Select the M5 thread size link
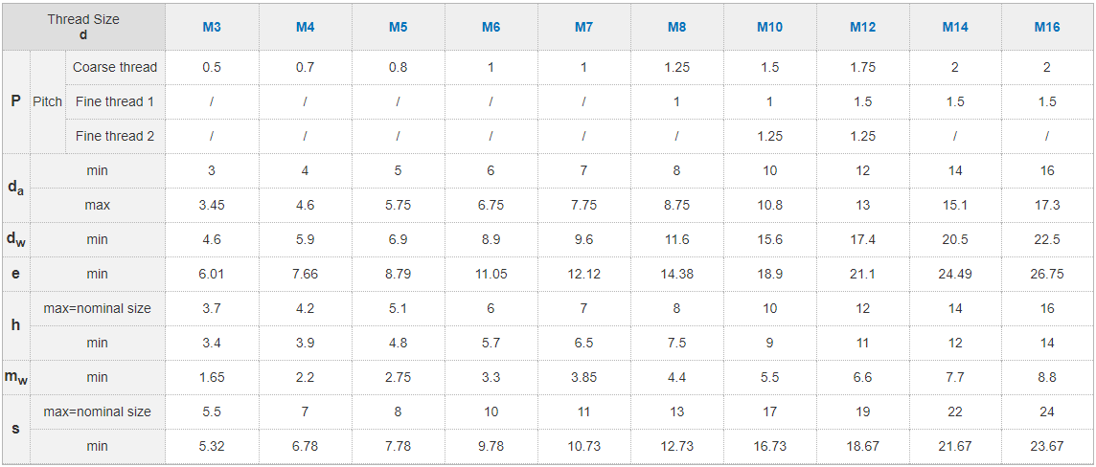 [398, 27]
